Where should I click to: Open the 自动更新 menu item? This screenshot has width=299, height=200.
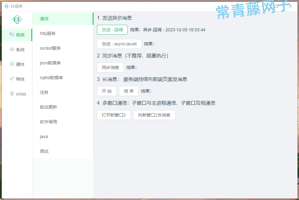click(x=63, y=107)
